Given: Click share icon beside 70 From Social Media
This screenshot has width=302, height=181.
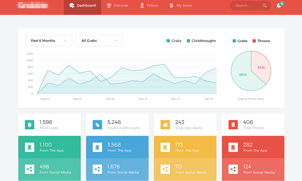Looking at the screenshot, I should 165,169.
